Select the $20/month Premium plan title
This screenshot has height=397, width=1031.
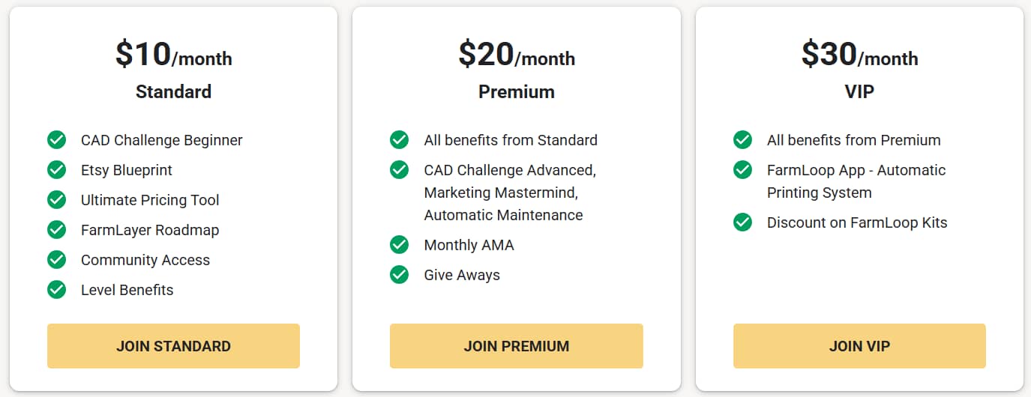point(516,91)
